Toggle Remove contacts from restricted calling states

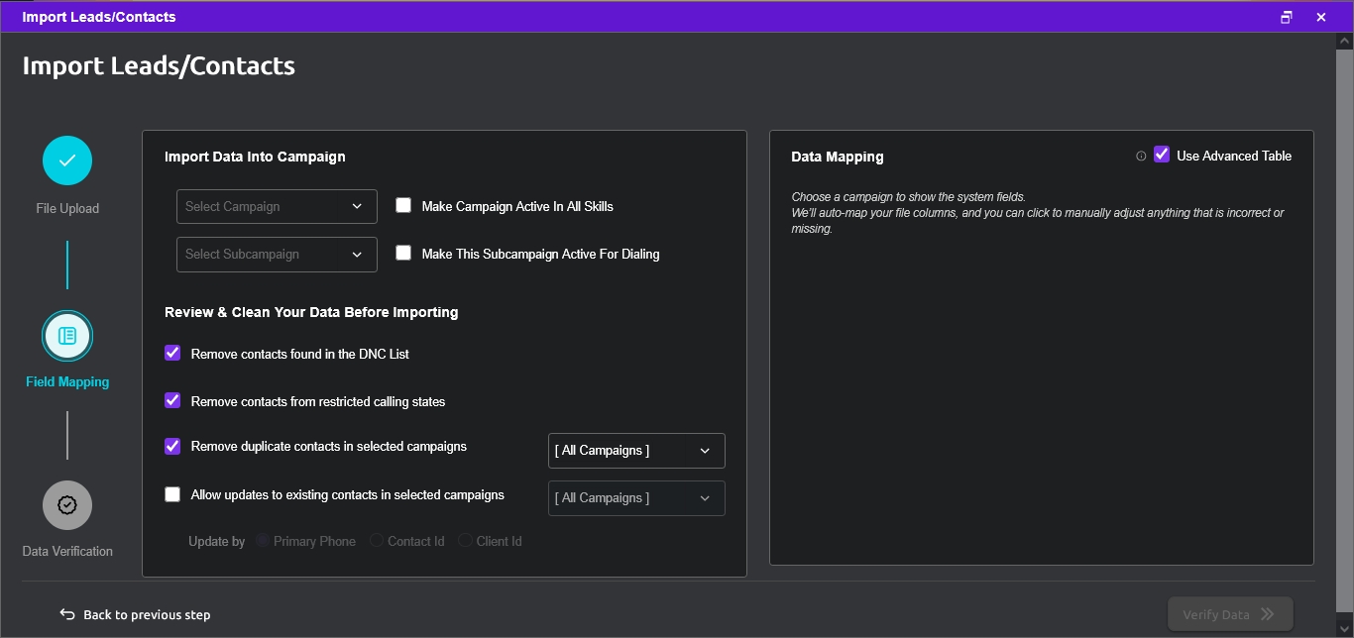point(172,400)
